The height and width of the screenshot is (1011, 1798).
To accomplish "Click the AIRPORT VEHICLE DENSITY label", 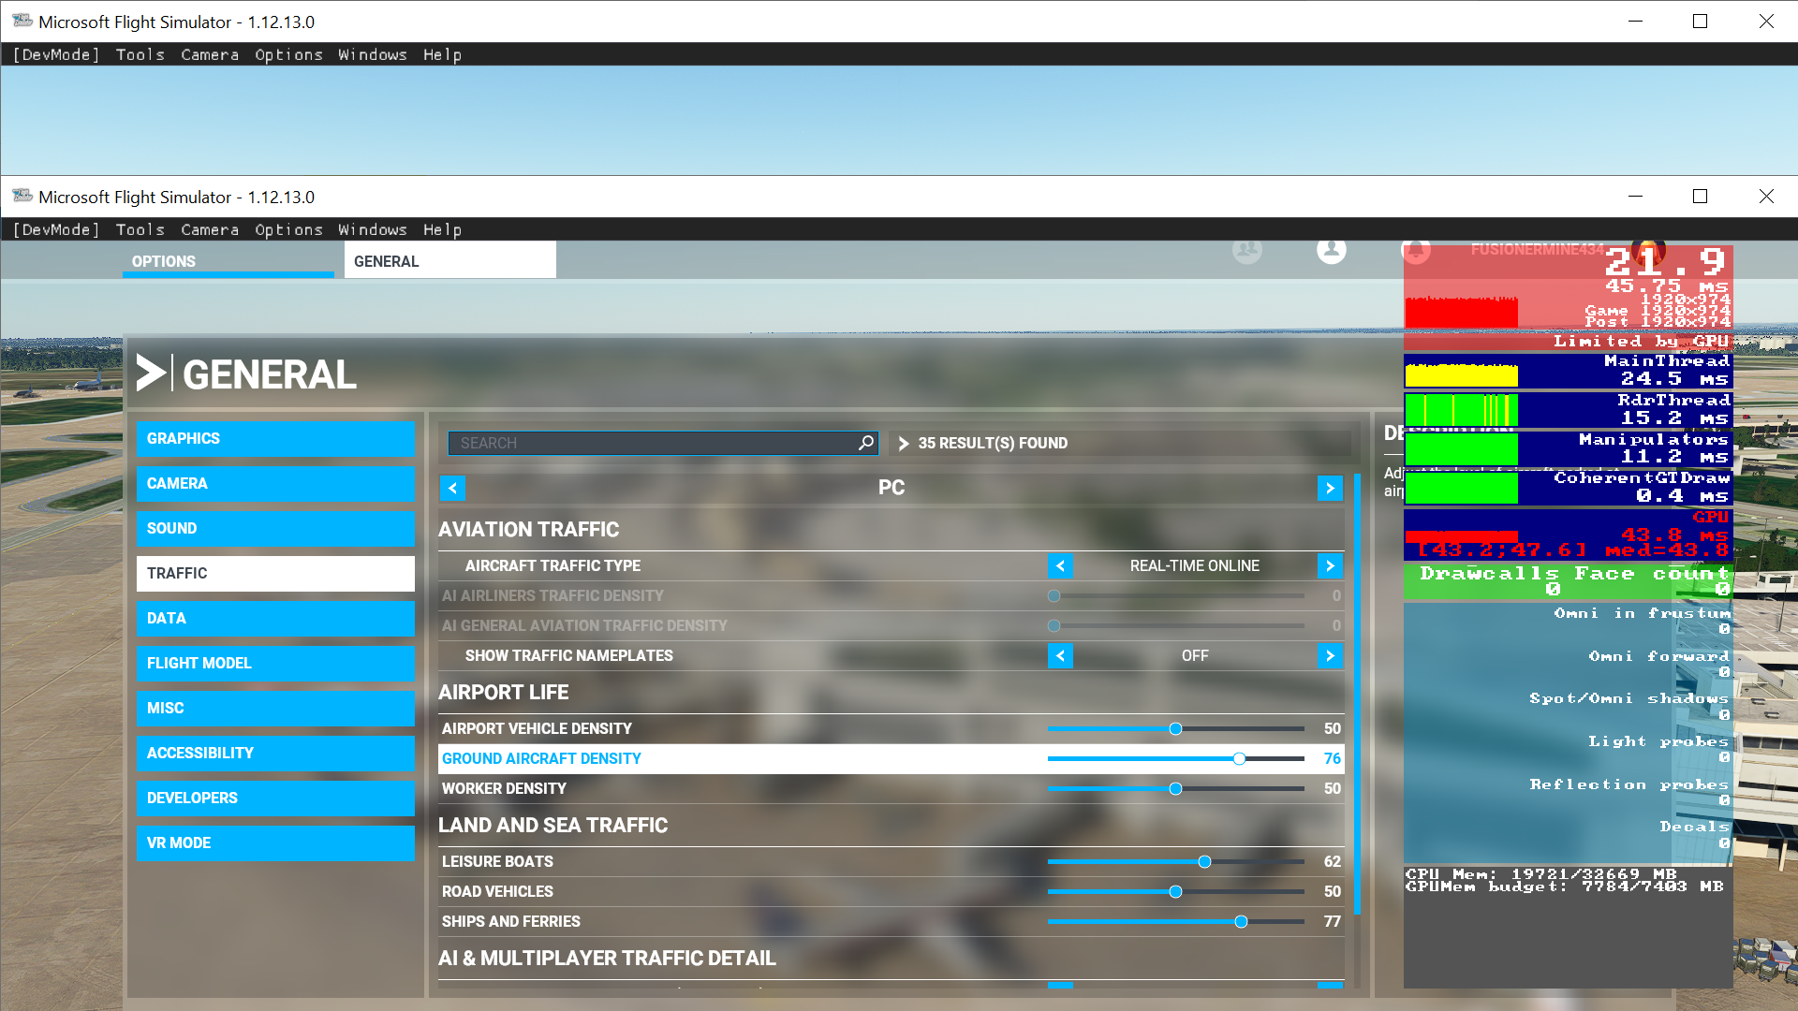I will point(537,729).
